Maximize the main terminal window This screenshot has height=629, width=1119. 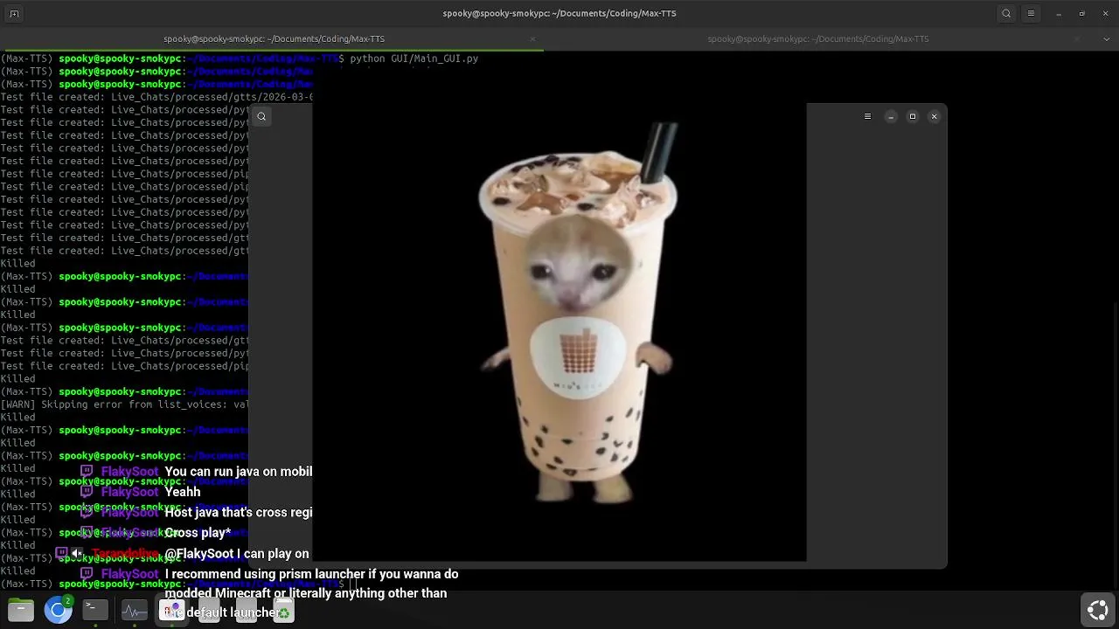pos(1081,13)
